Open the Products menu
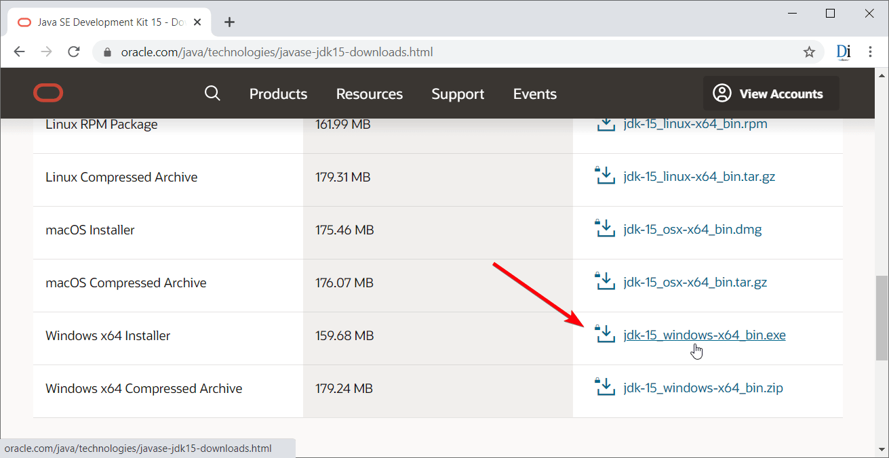The height and width of the screenshot is (458, 889). pos(278,94)
